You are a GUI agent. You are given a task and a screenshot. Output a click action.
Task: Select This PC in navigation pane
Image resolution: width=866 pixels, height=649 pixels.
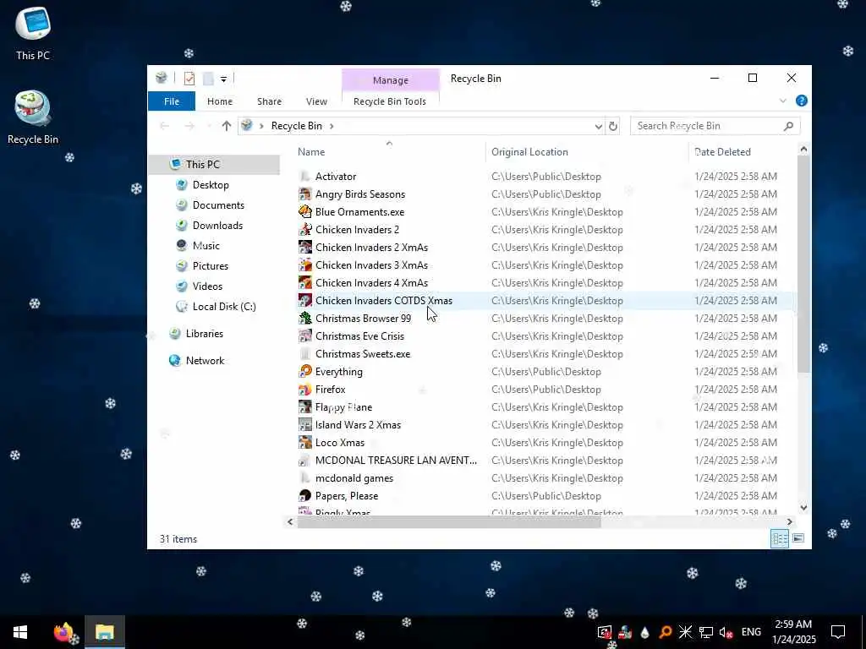point(214,165)
